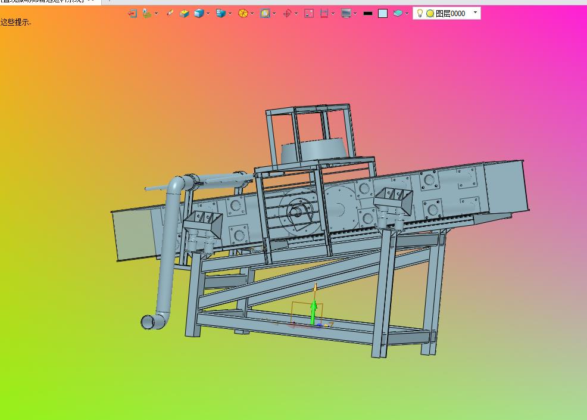Click the document tab at top left

click(x=51, y=2)
